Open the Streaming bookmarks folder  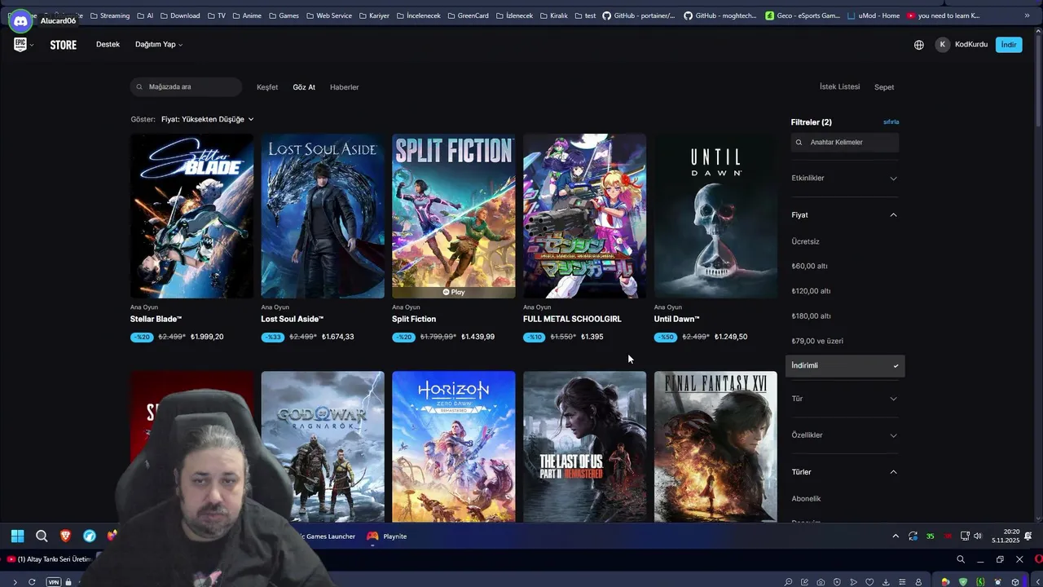(x=110, y=15)
